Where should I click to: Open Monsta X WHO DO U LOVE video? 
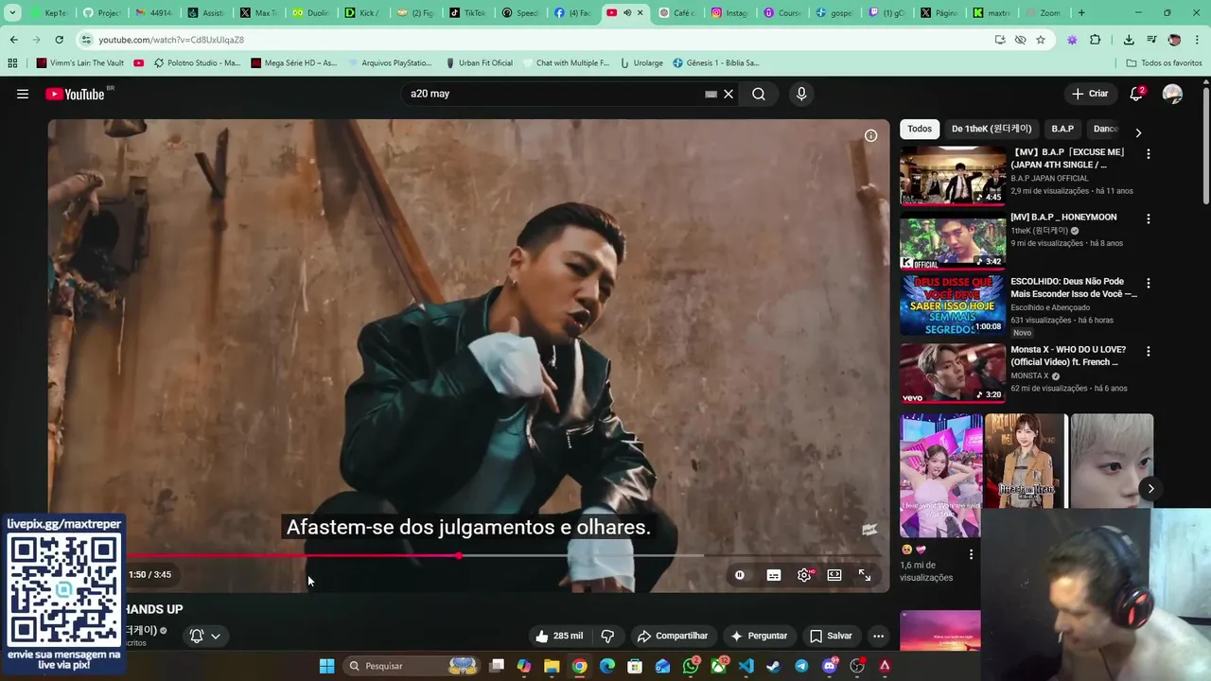tap(953, 373)
